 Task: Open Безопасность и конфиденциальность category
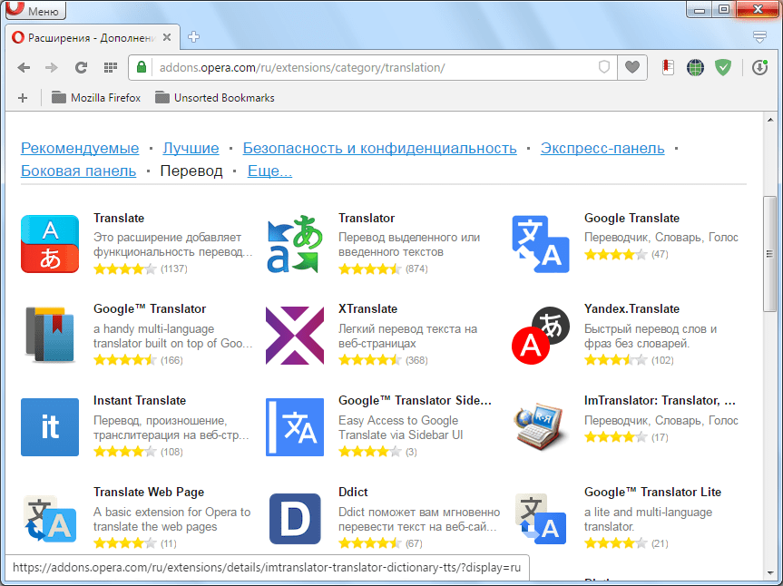pyautogui.click(x=379, y=149)
